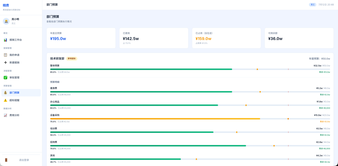Screen dimensions: 338x166
Task: Click the money bag icon for 部门预算
Action: tap(5, 93)
